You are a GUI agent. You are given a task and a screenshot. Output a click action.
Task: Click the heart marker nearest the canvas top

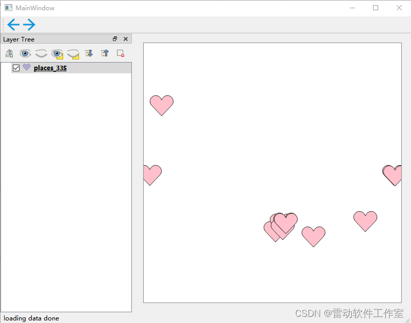pyautogui.click(x=162, y=105)
